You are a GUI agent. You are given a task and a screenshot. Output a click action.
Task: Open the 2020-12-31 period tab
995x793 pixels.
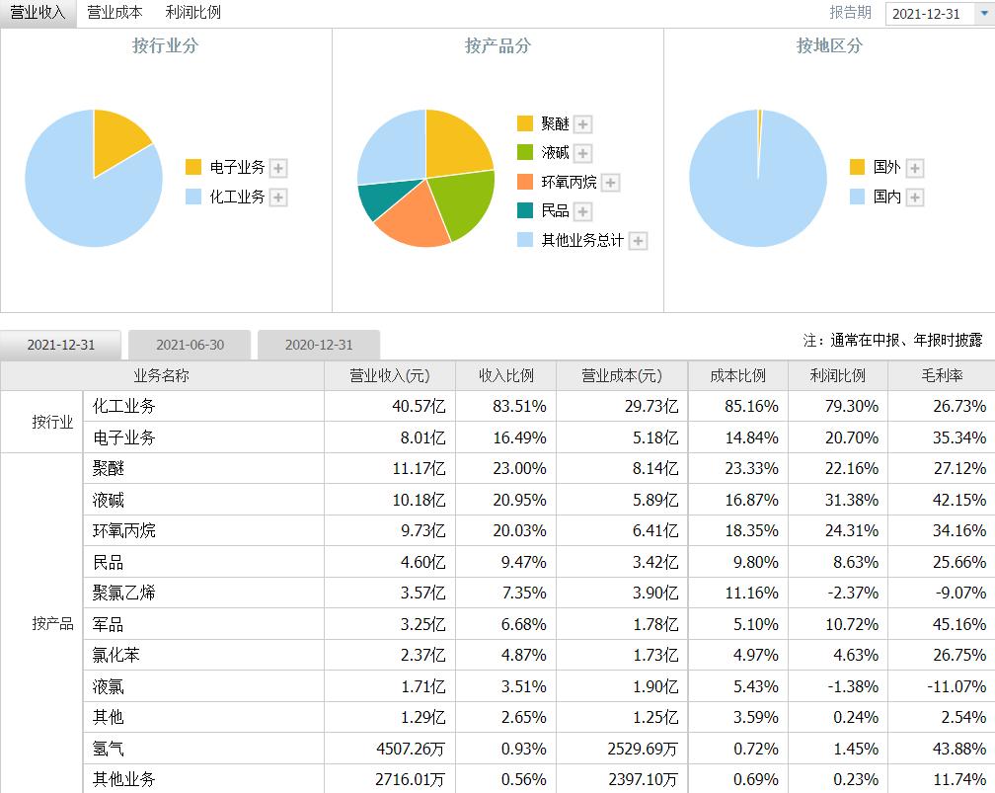[x=319, y=345]
